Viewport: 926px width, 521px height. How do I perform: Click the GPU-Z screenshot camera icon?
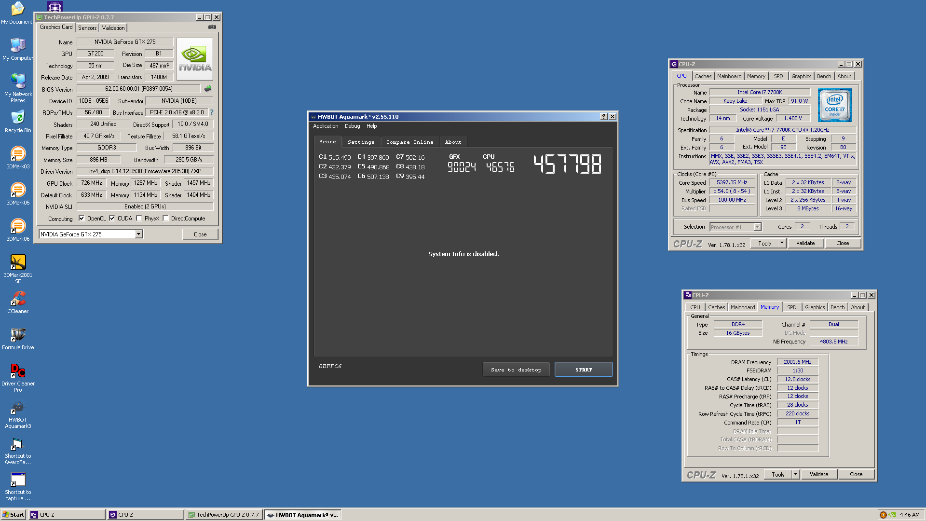212,27
